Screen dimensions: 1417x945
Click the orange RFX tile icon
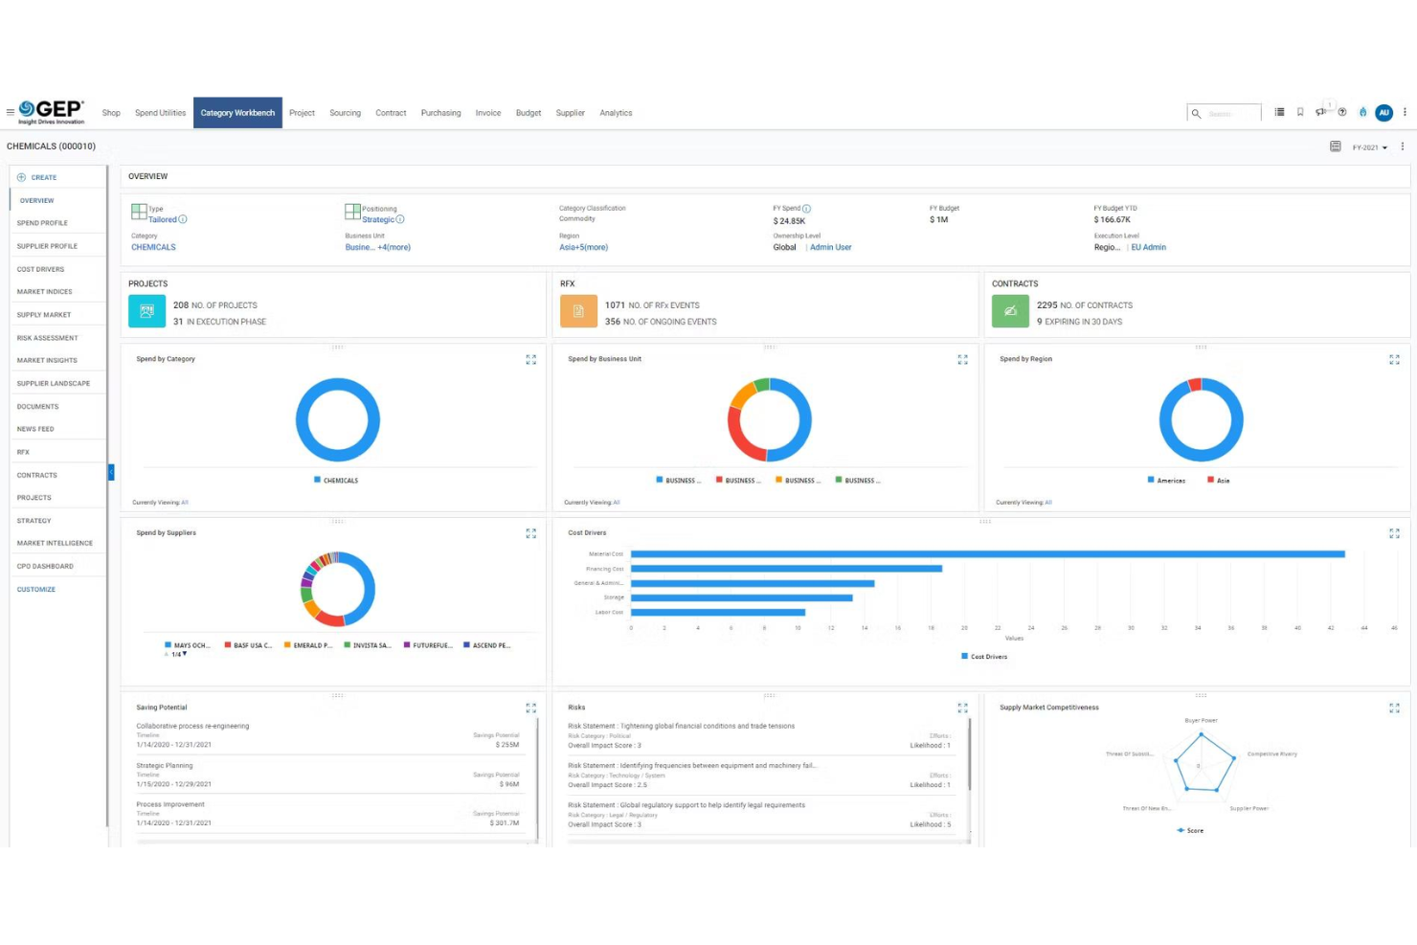point(578,311)
